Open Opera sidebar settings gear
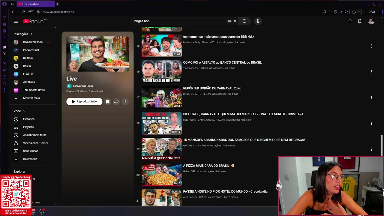Screen dimensions: 384x216 (x=4, y=90)
